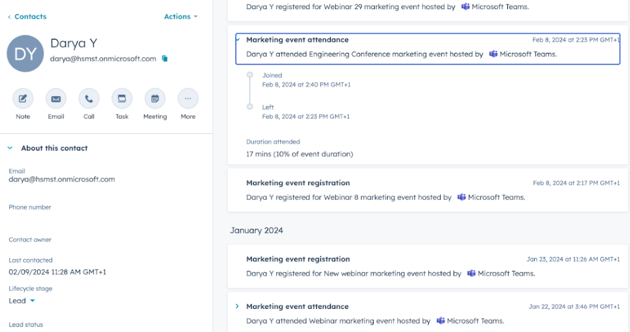Screen dimensions: 630x332
Task: Click the Note icon button
Action: (23, 99)
